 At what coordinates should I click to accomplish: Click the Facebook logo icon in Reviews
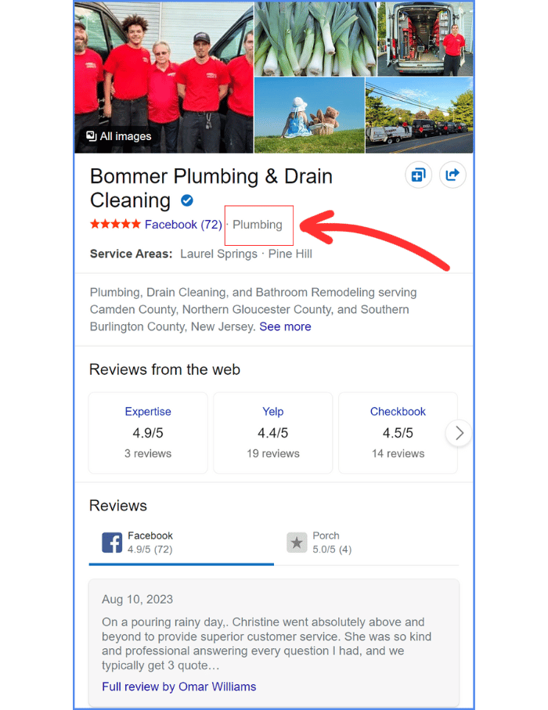click(112, 542)
